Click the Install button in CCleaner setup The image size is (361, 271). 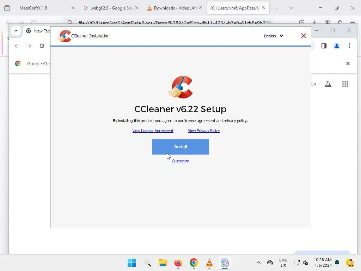click(180, 147)
